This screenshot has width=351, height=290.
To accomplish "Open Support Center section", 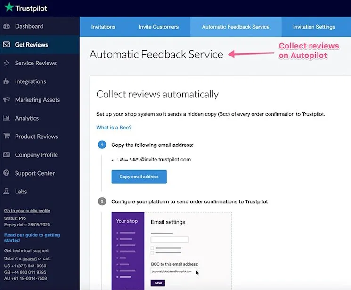I will [40, 173].
